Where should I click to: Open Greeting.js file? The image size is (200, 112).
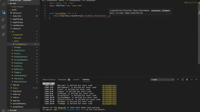tap(18, 63)
